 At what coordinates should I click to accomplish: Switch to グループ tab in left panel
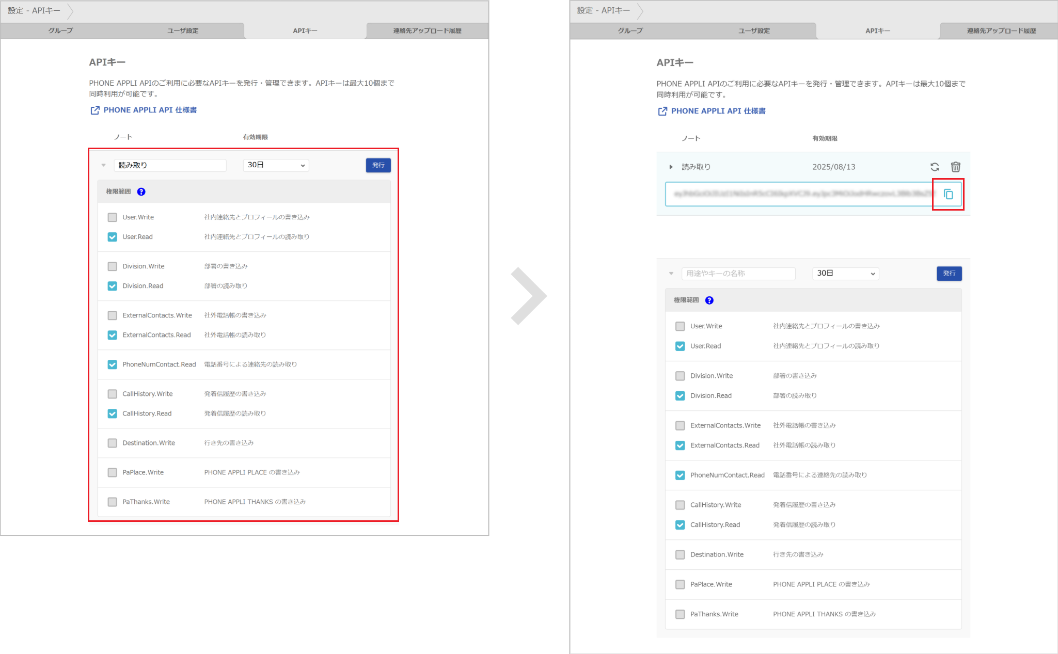pos(61,31)
